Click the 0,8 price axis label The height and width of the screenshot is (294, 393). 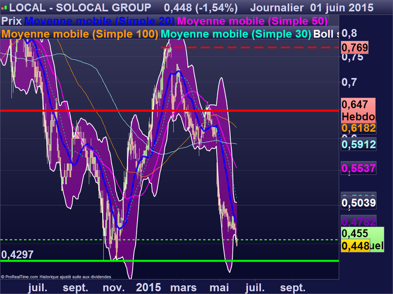tap(349, 33)
